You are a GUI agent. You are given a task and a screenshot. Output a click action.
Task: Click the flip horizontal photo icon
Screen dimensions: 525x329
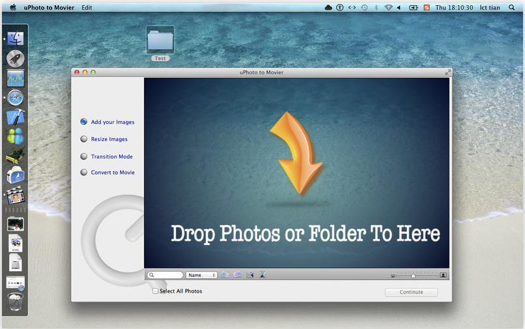[250, 275]
